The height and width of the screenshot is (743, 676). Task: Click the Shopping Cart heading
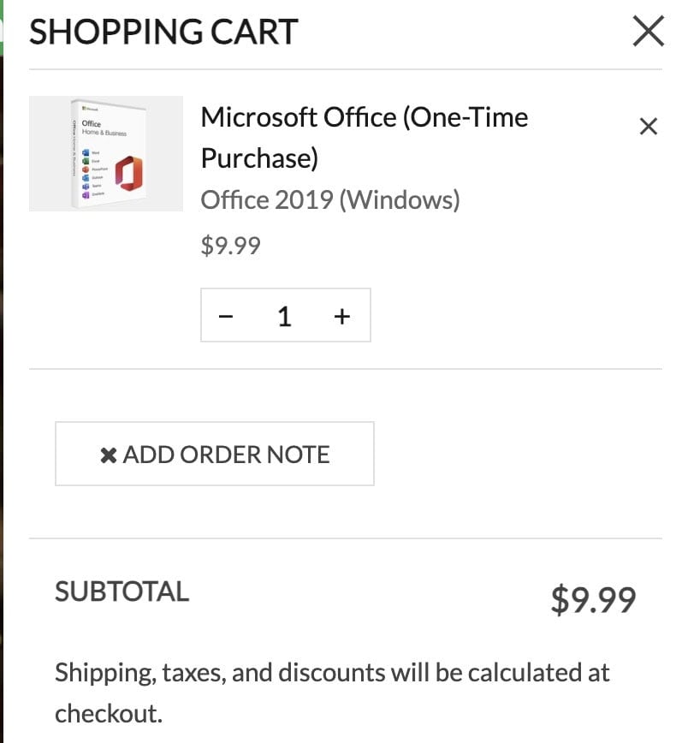(x=163, y=33)
